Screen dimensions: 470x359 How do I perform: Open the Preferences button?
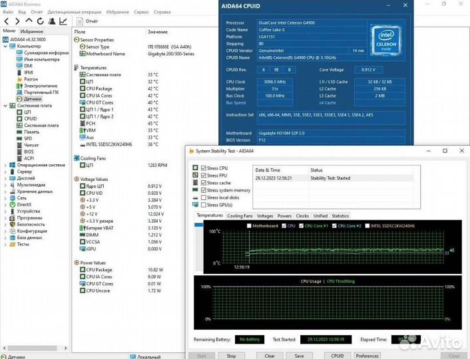pos(367,356)
